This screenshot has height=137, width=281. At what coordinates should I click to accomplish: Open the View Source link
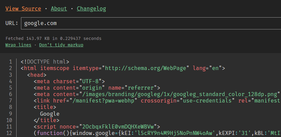pyautogui.click(x=23, y=8)
